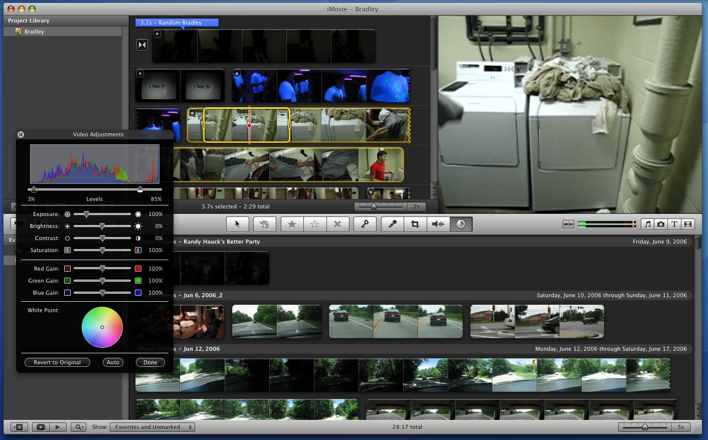Click Done in Video Adjustments
Screen dimensions: 708x440
[x=150, y=362]
